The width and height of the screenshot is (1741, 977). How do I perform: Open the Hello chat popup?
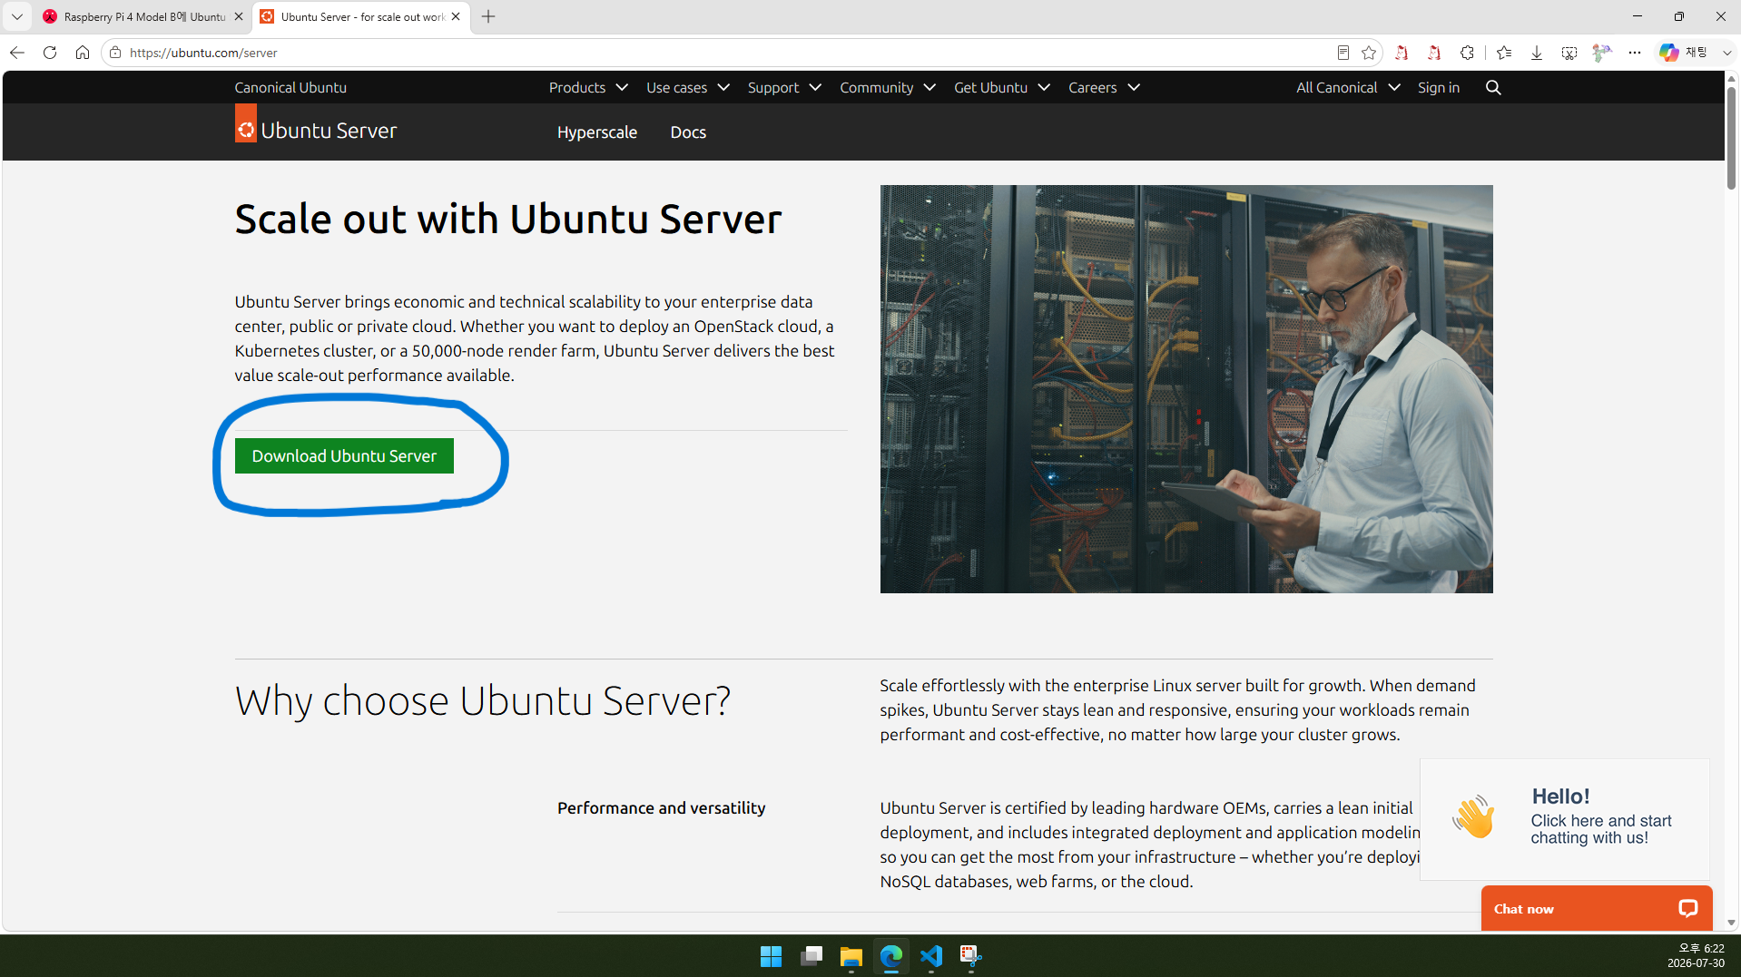pos(1565,819)
